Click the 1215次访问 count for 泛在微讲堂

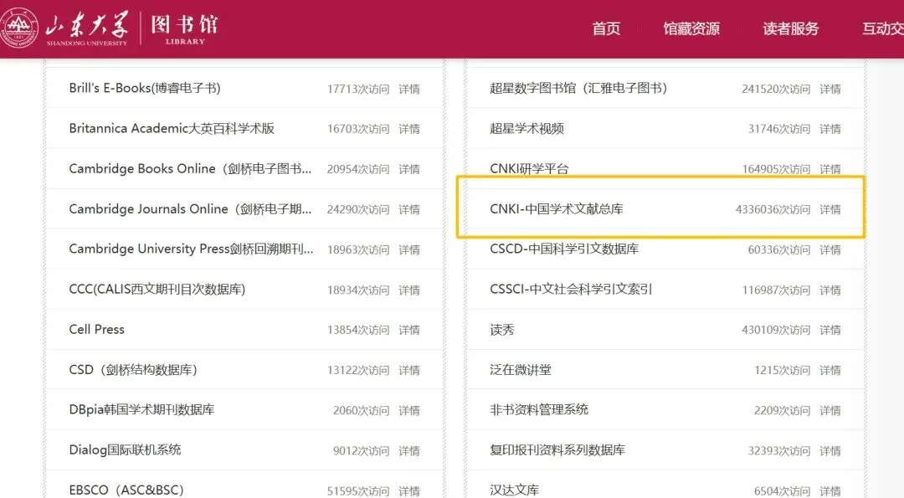783,370
